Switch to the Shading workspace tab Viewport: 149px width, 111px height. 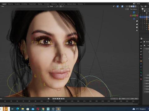[x=40, y=4]
